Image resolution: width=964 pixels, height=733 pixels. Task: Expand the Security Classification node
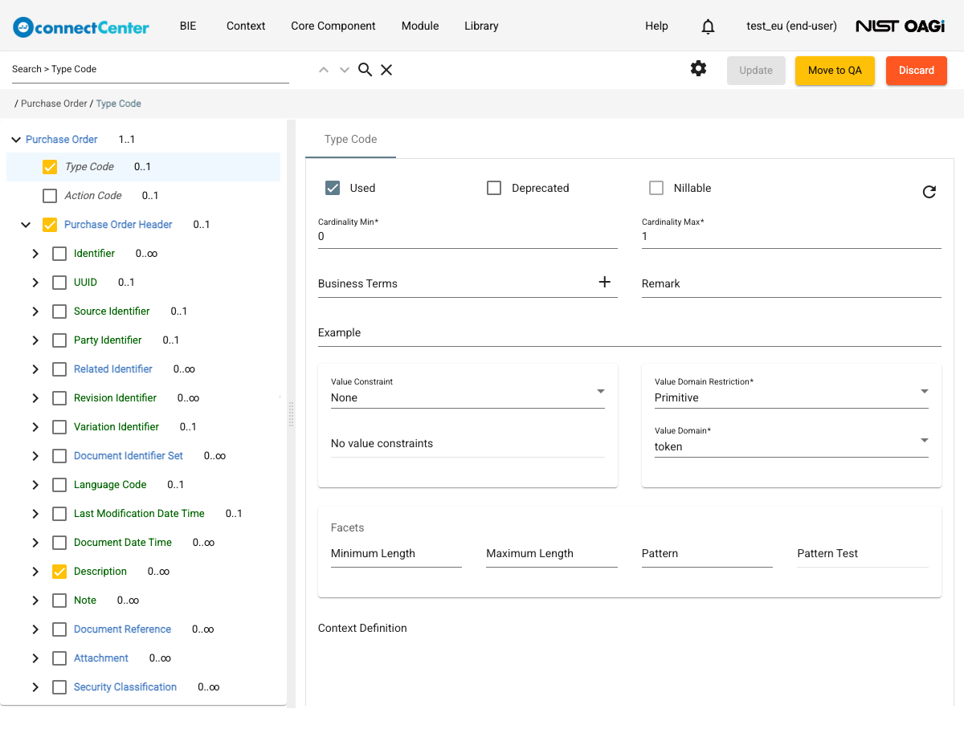[35, 687]
